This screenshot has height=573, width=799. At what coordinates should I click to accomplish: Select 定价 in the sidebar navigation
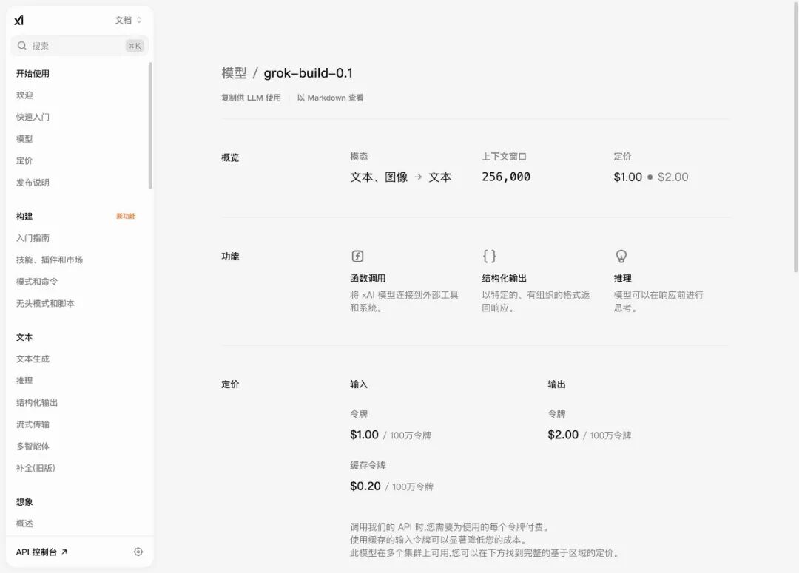[x=24, y=161]
